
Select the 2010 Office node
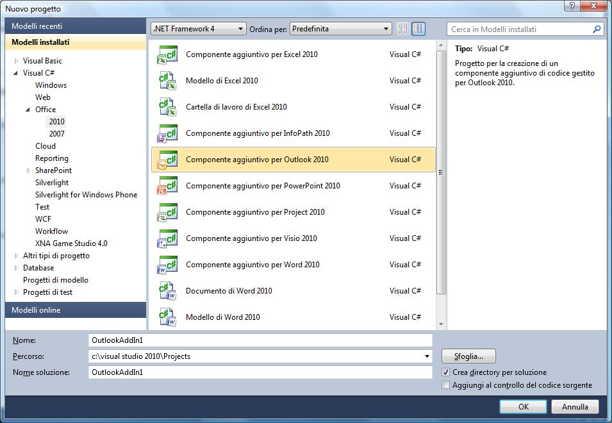click(x=56, y=122)
